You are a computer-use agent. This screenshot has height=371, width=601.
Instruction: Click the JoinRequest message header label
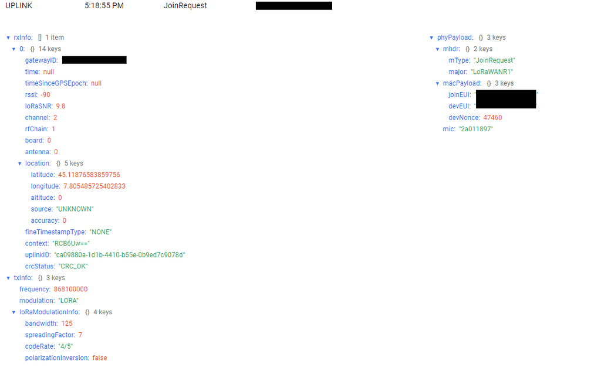[x=184, y=6]
